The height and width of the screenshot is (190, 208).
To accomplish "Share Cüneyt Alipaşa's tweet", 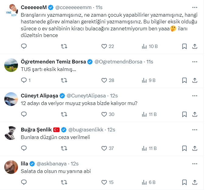I will point(195,114).
